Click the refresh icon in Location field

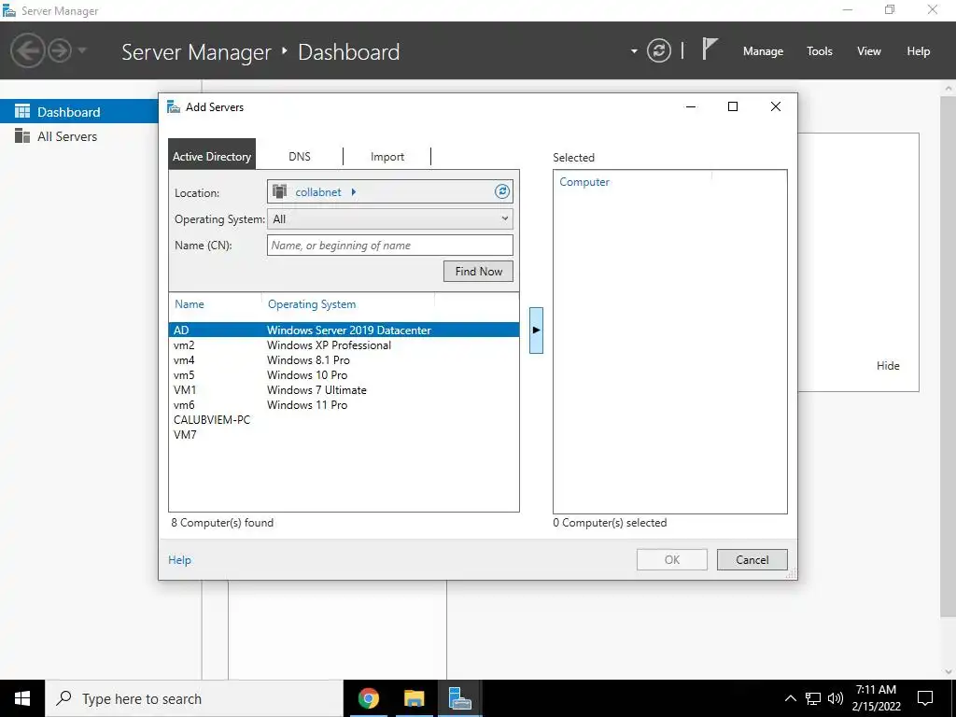501,191
